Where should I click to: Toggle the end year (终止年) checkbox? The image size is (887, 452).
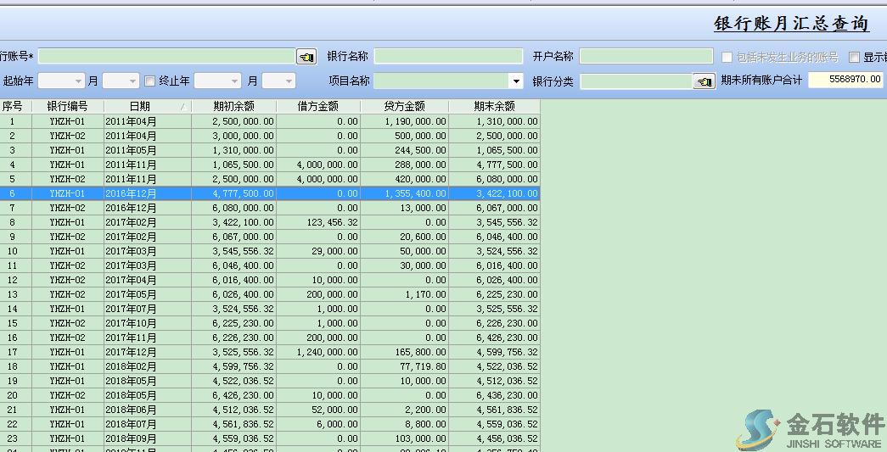tap(150, 81)
